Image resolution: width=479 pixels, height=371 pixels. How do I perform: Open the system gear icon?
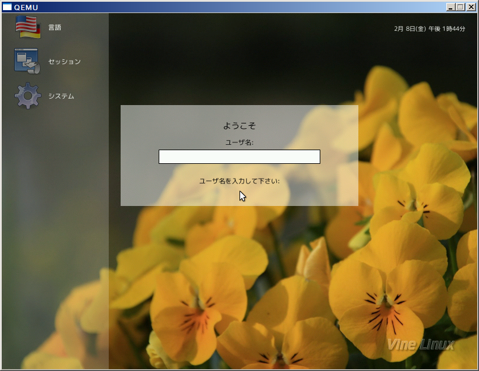coord(28,96)
